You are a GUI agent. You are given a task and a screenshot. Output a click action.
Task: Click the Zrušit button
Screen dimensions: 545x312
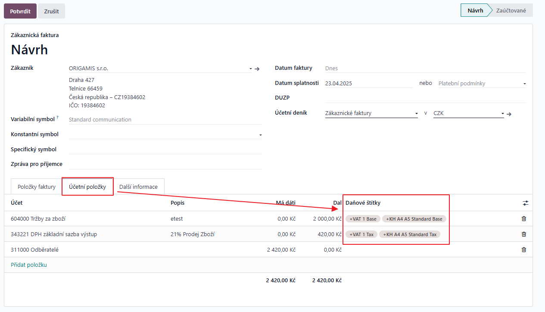pyautogui.click(x=51, y=11)
